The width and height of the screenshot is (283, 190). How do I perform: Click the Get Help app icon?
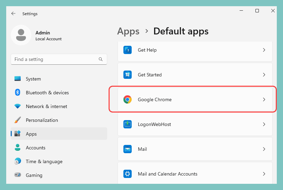tap(128, 50)
